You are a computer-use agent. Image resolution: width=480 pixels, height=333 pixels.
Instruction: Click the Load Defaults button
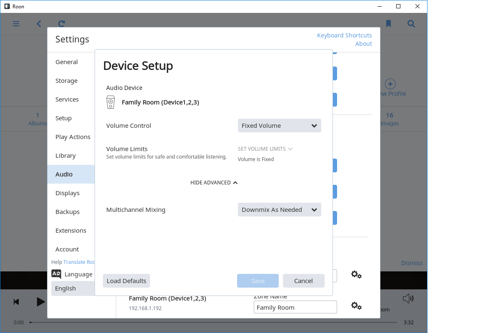(126, 281)
